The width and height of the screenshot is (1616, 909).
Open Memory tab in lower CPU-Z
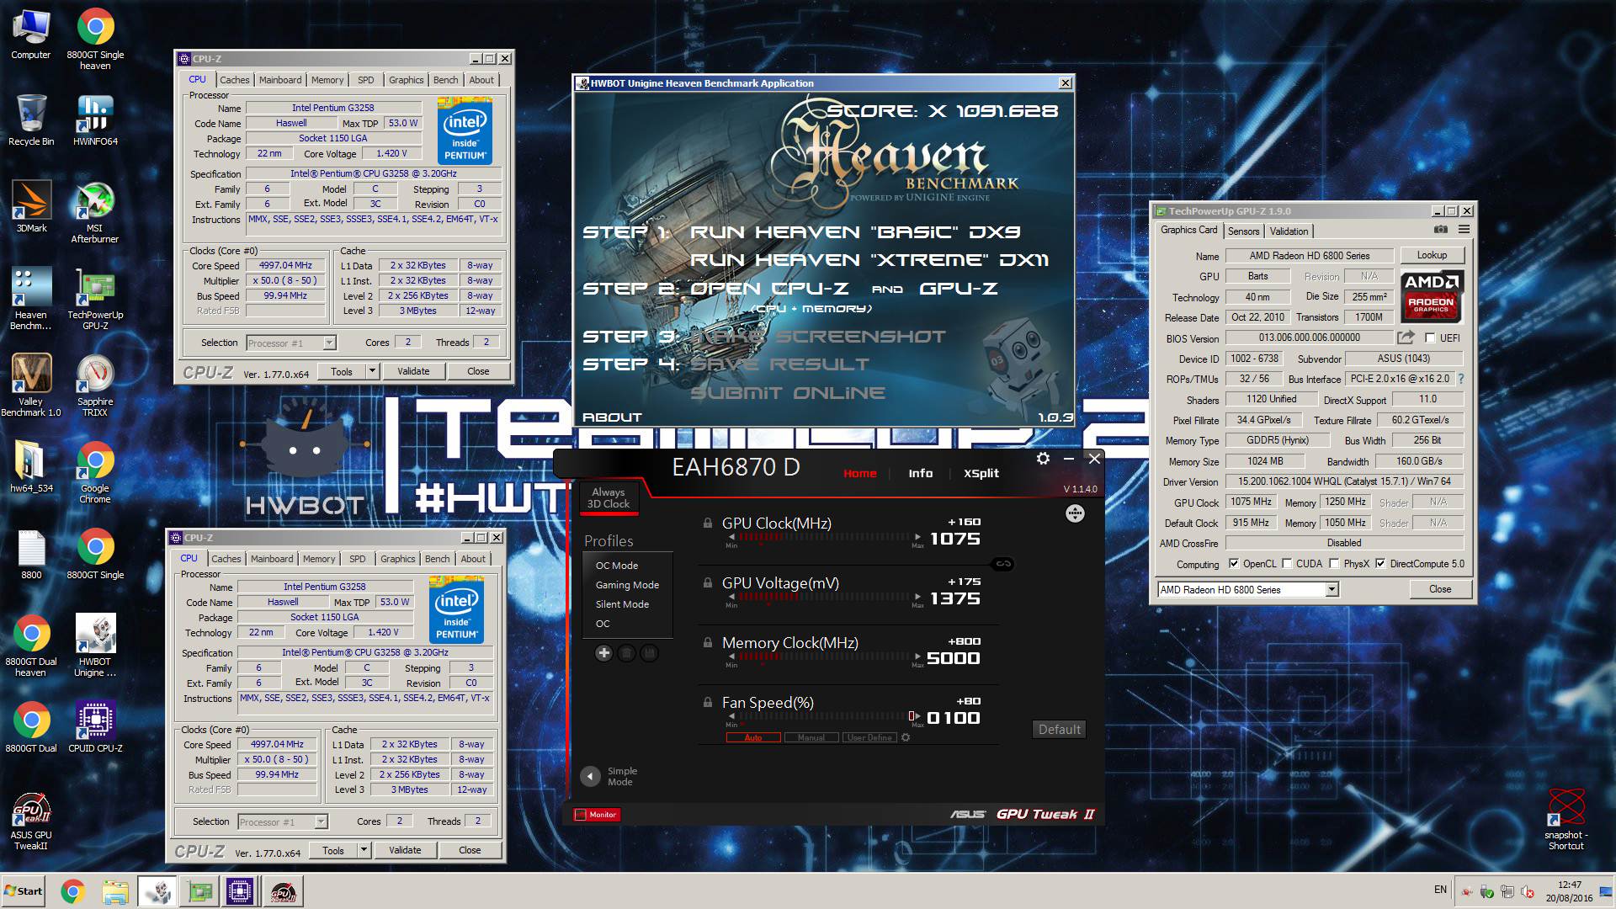(x=319, y=559)
